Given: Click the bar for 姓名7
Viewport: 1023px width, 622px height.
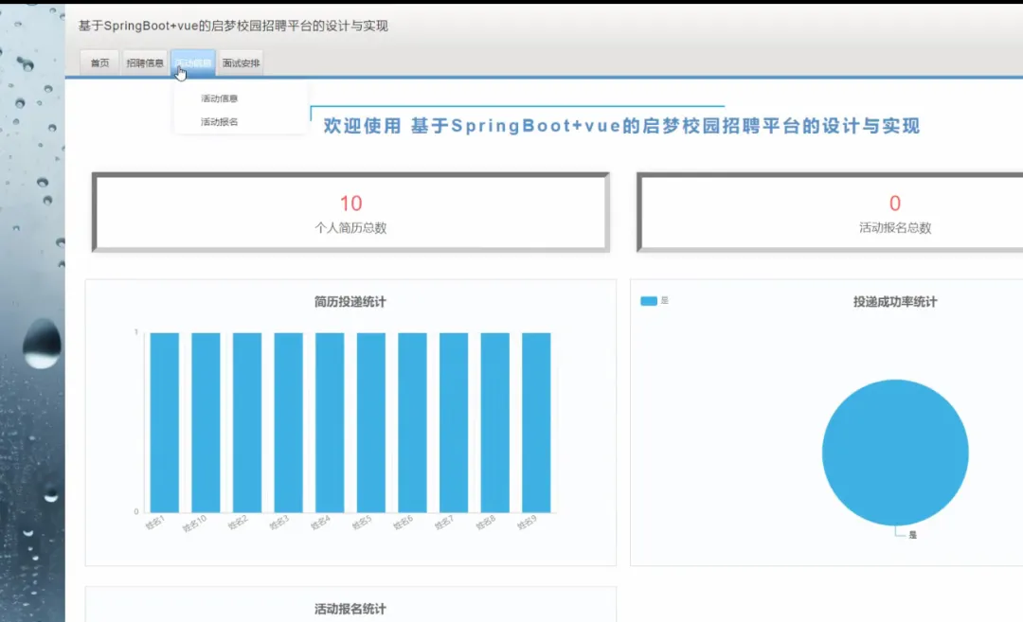Looking at the screenshot, I should coord(454,422).
